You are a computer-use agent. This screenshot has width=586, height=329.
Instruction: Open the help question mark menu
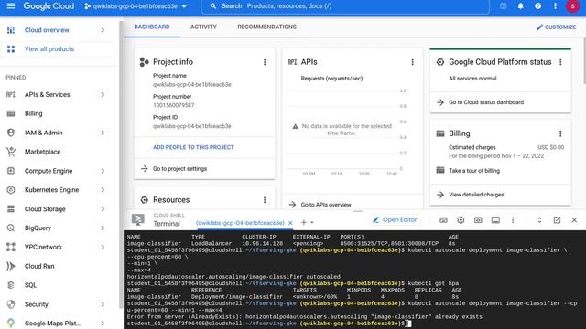tap(537, 6)
